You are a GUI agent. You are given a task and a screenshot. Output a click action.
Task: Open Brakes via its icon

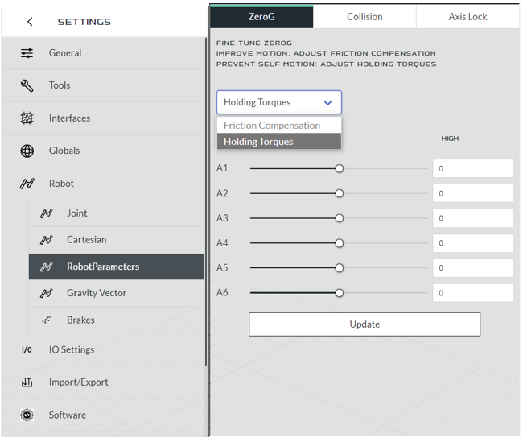(x=47, y=320)
